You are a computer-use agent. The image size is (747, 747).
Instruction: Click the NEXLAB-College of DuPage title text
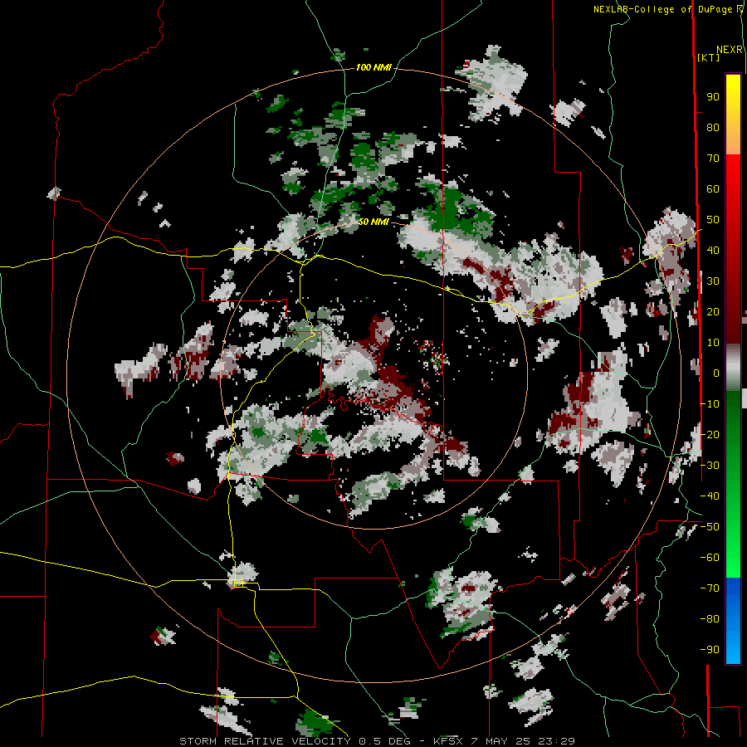(662, 9)
